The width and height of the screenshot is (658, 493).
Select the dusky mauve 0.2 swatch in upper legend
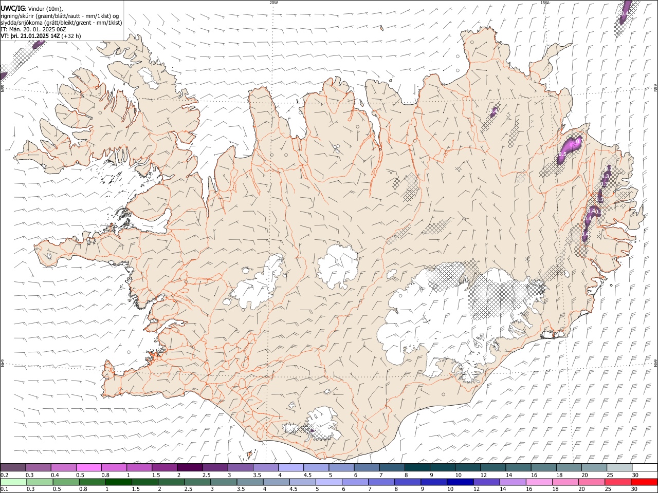pyautogui.click(x=13, y=467)
